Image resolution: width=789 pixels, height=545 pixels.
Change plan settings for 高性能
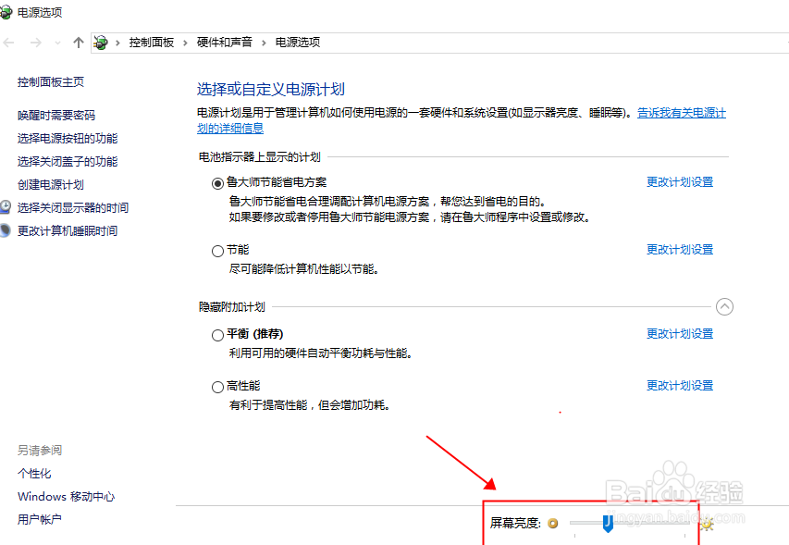point(680,386)
